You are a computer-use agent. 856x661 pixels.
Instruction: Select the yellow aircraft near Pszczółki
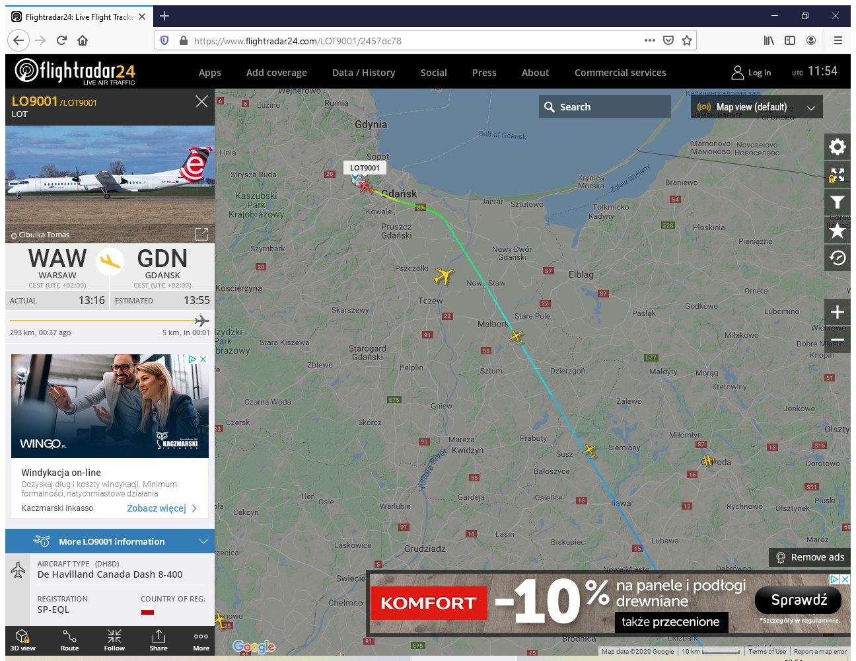(x=443, y=276)
